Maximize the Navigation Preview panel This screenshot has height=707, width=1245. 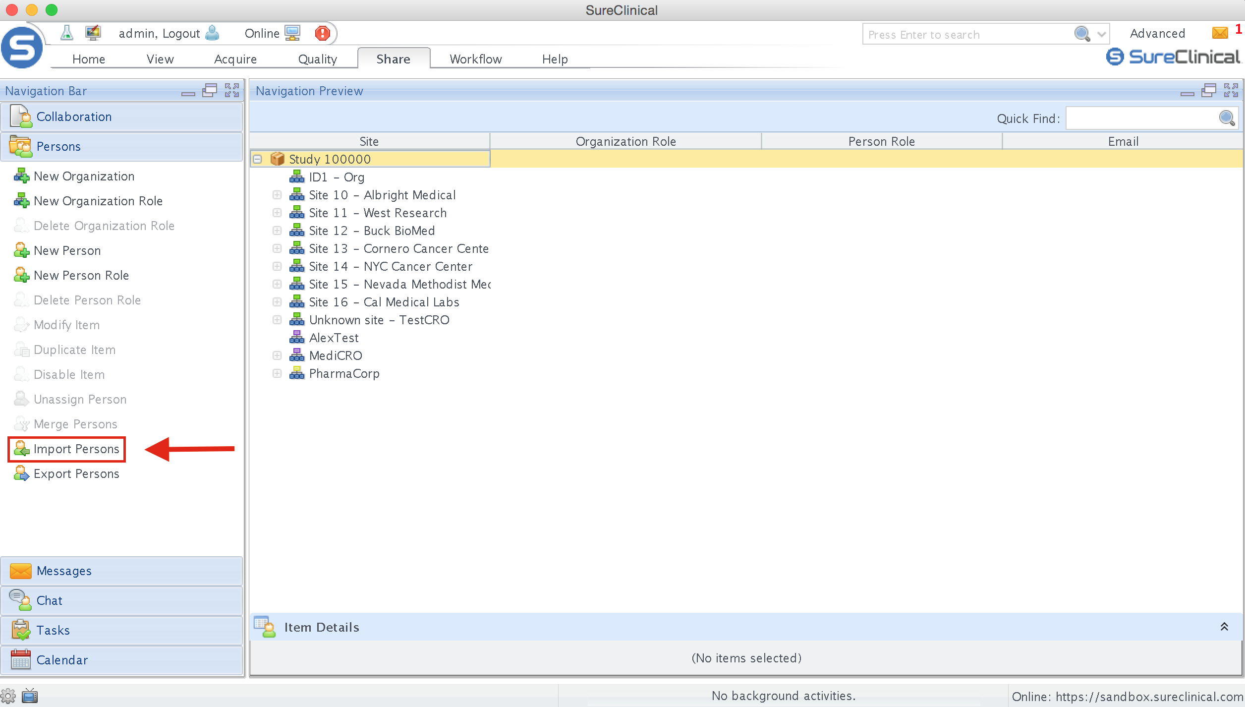pyautogui.click(x=1231, y=90)
